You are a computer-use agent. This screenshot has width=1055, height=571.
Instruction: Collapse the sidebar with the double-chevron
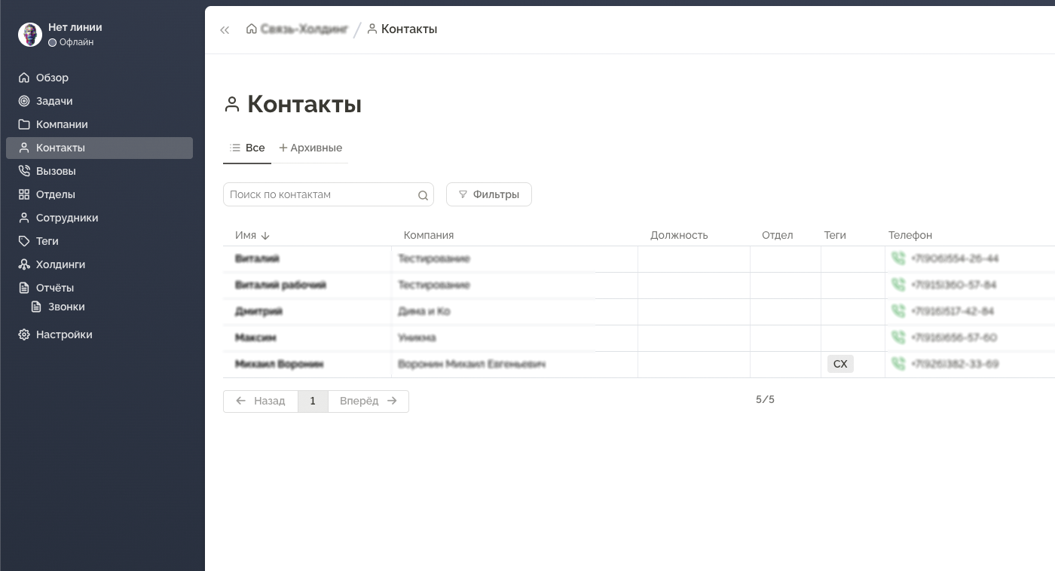pos(225,30)
